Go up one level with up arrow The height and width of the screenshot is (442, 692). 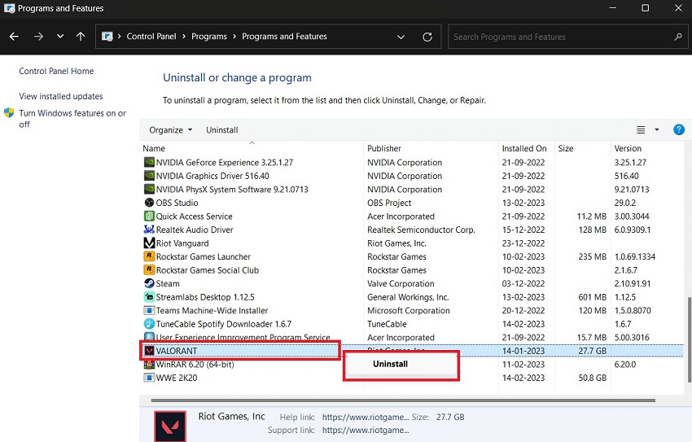tap(81, 37)
